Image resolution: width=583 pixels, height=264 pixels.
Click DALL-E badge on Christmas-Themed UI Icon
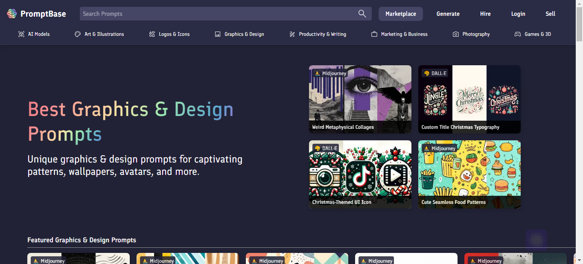click(x=326, y=148)
